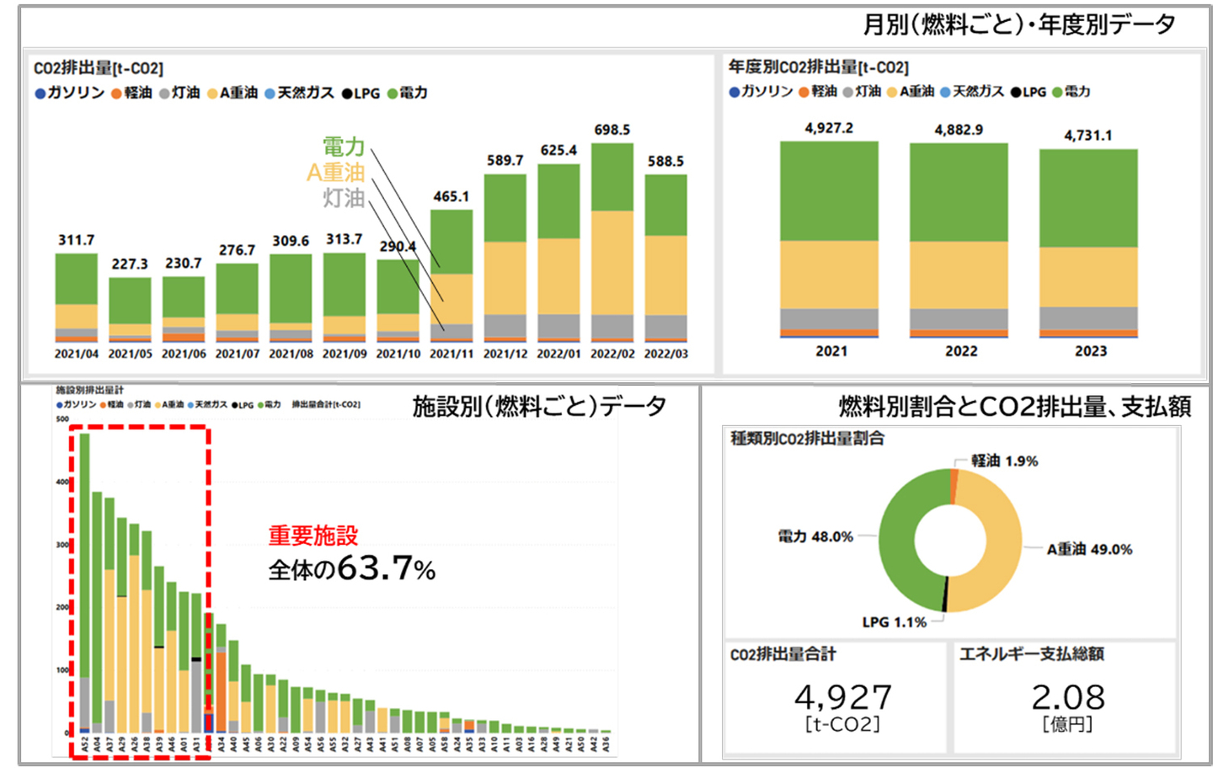Select the A重油 legend marker in 年度別 chart
1213x768 pixels.
pos(890,93)
